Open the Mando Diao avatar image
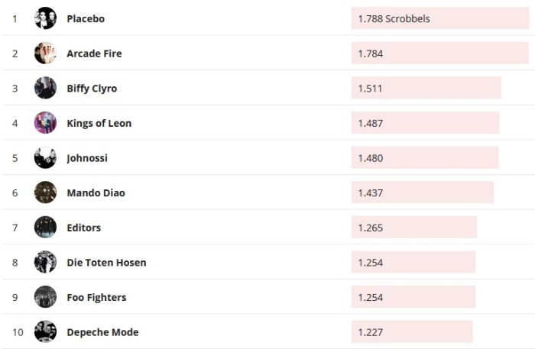This screenshot has height=349, width=535. coord(45,192)
